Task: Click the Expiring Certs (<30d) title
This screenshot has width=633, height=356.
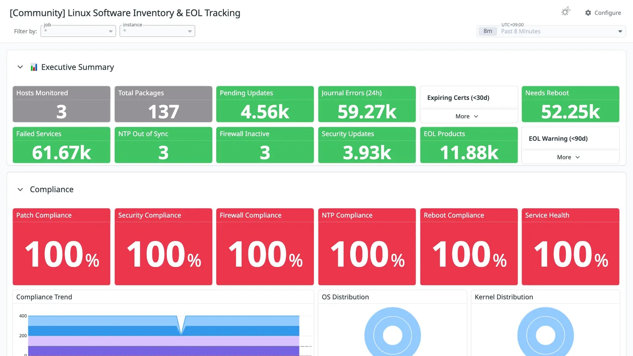Action: click(458, 98)
